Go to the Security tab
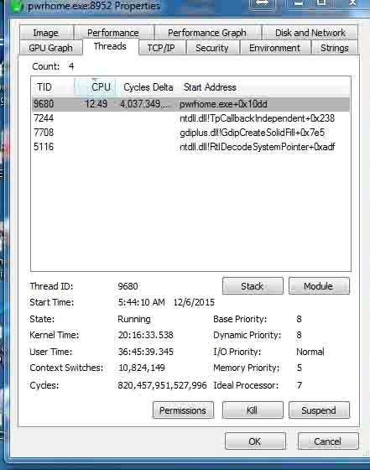 coord(212,48)
